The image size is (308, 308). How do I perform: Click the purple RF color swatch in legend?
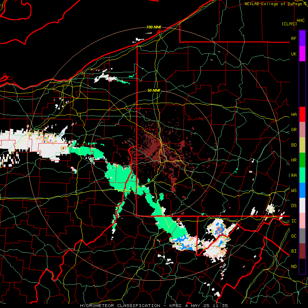point(302,38)
